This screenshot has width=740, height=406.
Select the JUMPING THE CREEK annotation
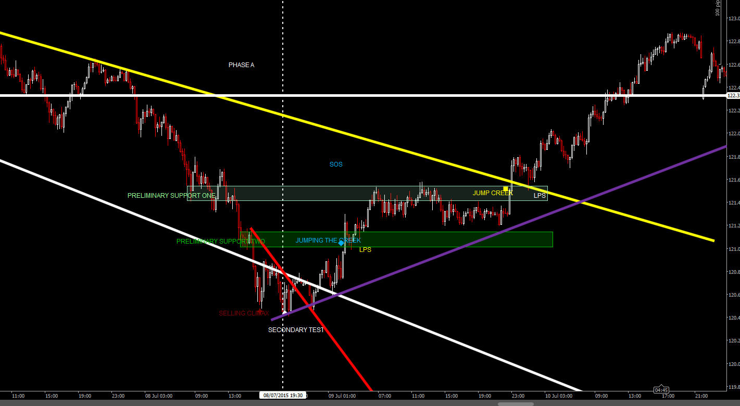[328, 240]
